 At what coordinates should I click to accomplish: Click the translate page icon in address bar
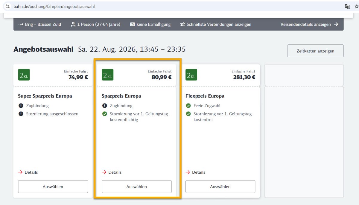coord(347,6)
